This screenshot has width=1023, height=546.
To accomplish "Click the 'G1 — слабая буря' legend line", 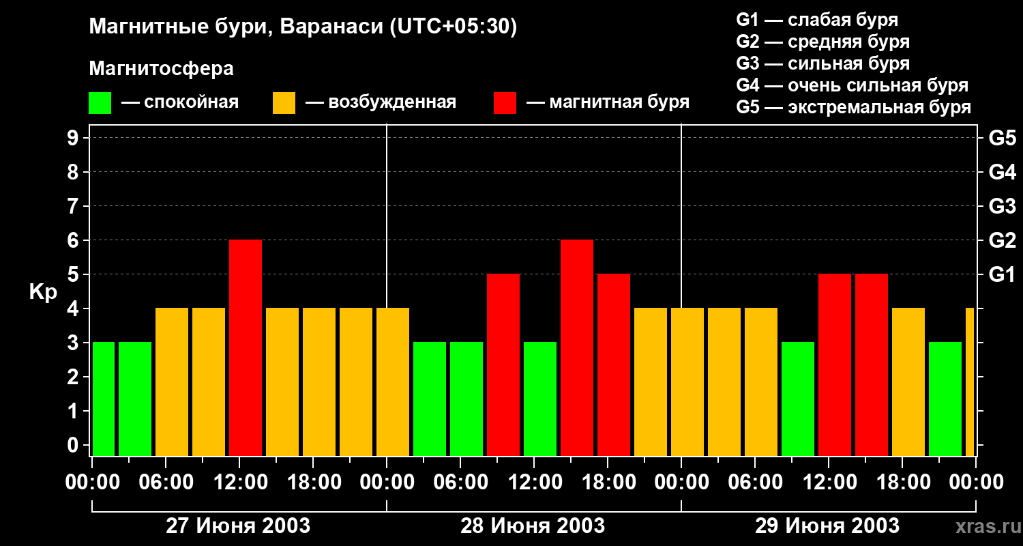I will [x=817, y=19].
